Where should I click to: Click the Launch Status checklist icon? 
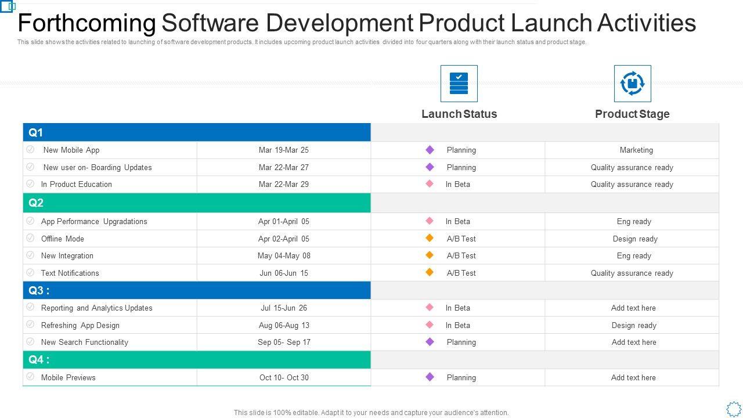click(459, 84)
